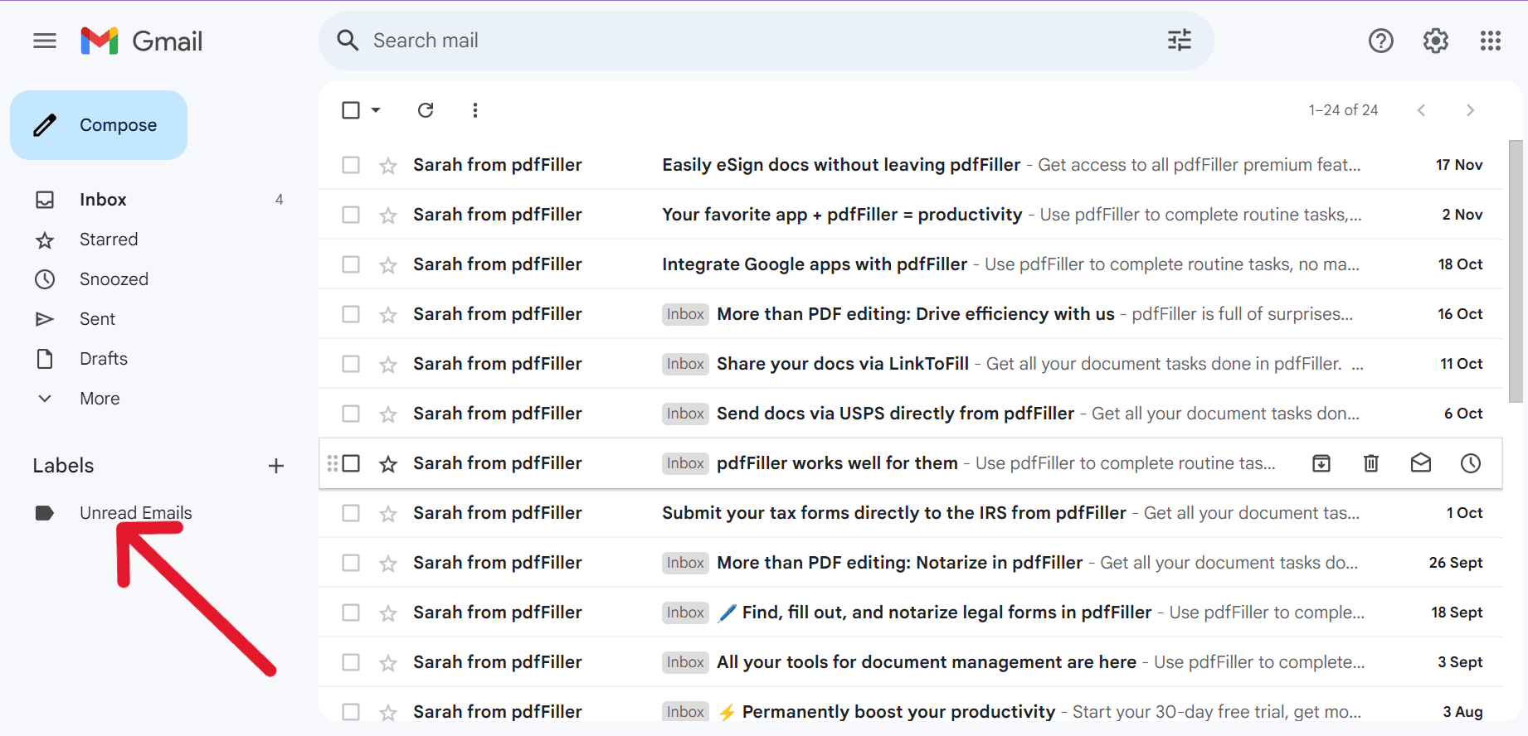Open the main menu hamburger icon
This screenshot has height=736, width=1528.
pos(45,41)
